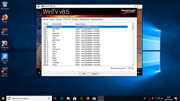Select the All Channels tab

coord(67,19)
